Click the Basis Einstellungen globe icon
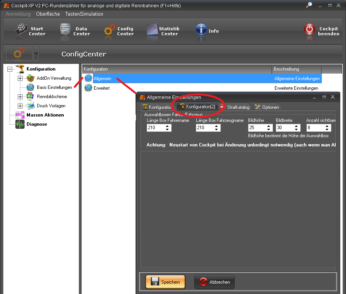The height and width of the screenshot is (294, 346). [30, 87]
